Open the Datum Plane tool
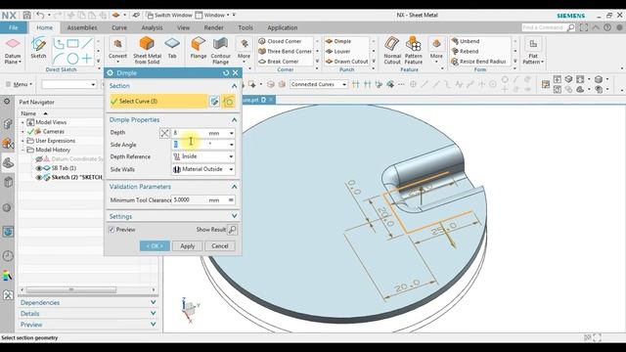Screen dimensions: 626x352 (13, 51)
